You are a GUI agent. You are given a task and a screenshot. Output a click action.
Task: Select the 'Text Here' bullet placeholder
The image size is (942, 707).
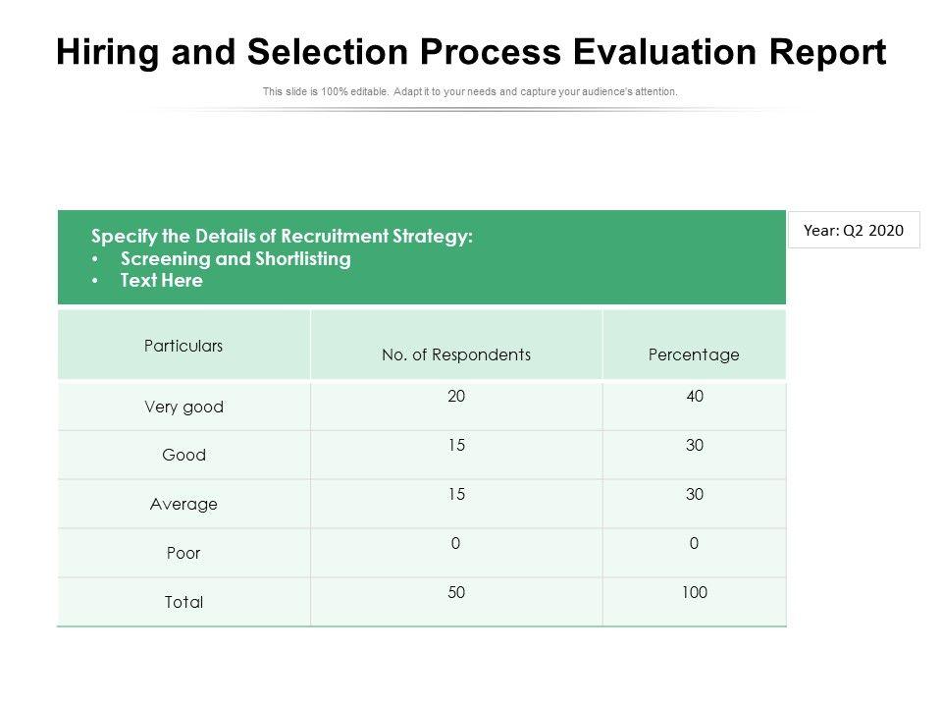coord(161,281)
